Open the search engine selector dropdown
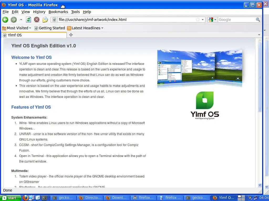The height and width of the screenshot is (201, 269). click(x=213, y=20)
